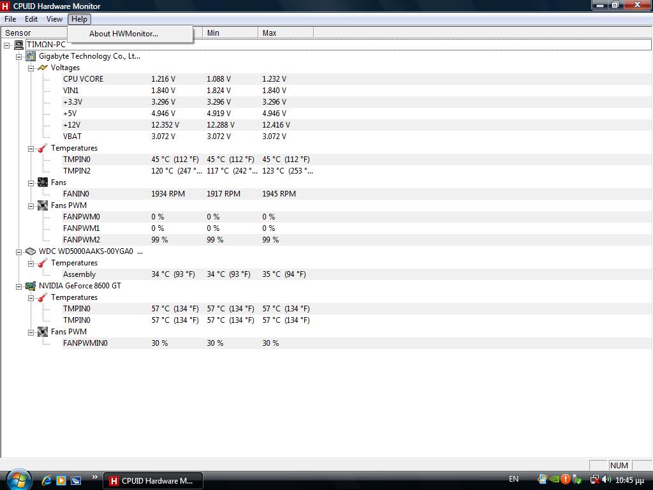Viewport: 653px width, 490px height.
Task: Click the HWMonitor title bar app icon
Action: (5, 6)
